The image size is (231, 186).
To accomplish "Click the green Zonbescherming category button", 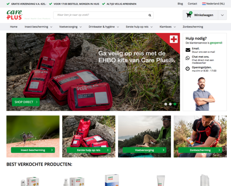I will coord(200,150).
